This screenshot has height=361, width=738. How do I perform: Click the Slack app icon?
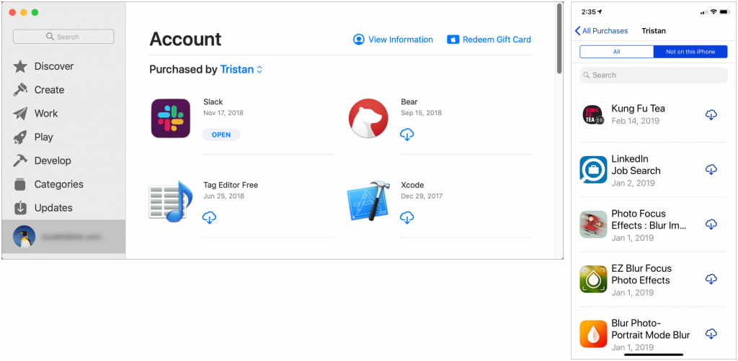tap(170, 119)
